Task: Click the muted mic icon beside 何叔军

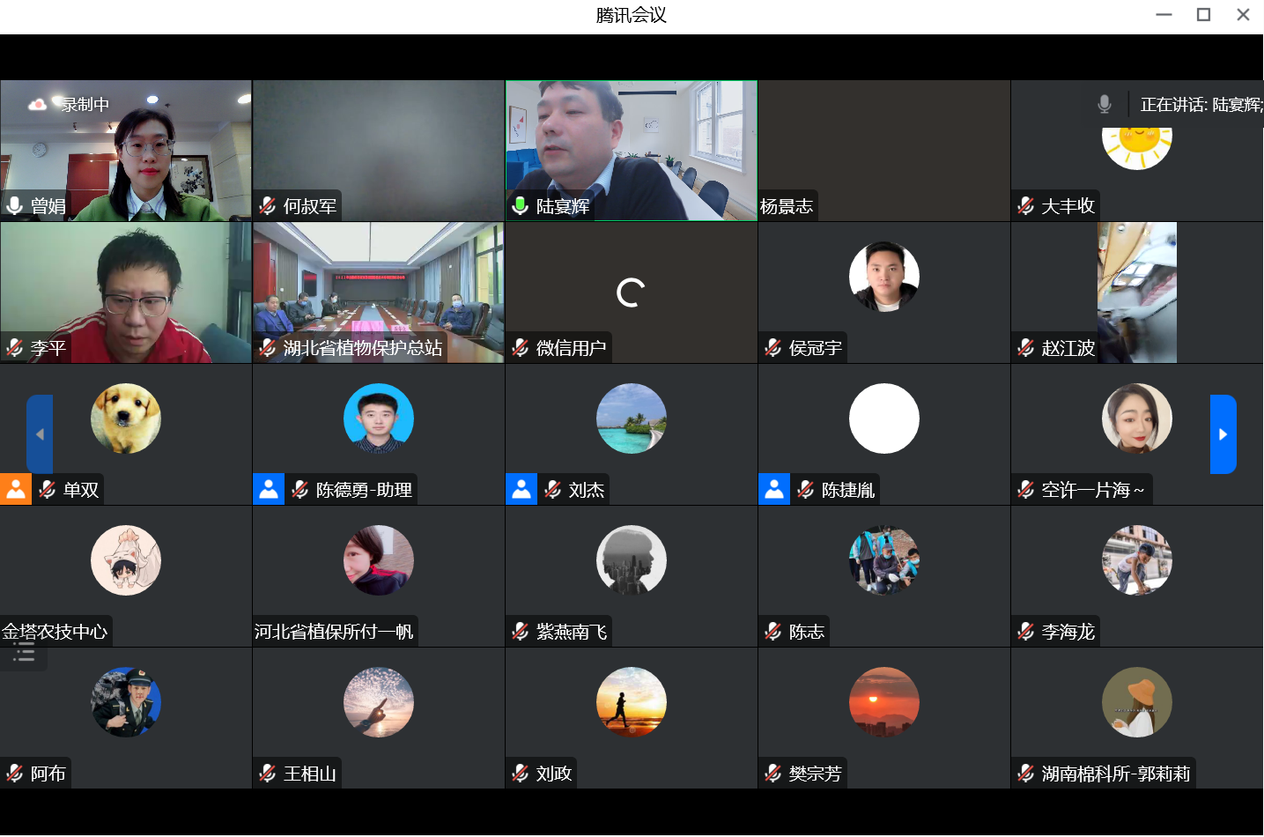Action: [268, 206]
